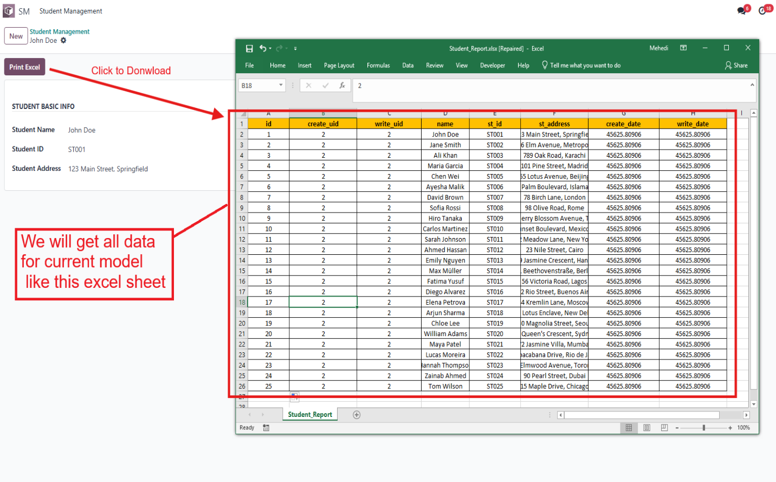Click horizontal scrollbar right arrow
Viewport: 776px width, 482px height.
click(746, 415)
